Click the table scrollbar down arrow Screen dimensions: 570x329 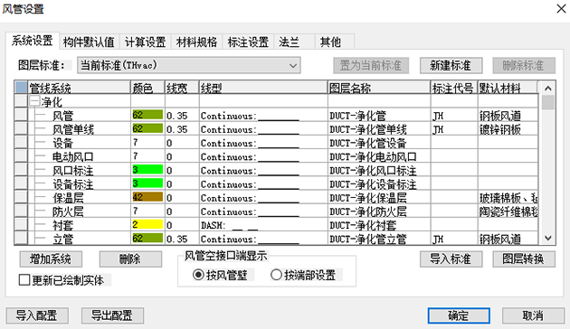[x=547, y=239]
